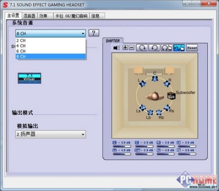Select 2 CH from dropdown list

coord(51,40)
